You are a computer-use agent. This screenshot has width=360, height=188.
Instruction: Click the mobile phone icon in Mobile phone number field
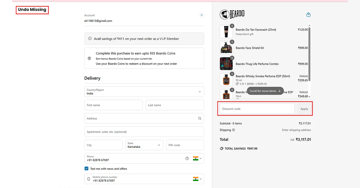tap(89, 179)
